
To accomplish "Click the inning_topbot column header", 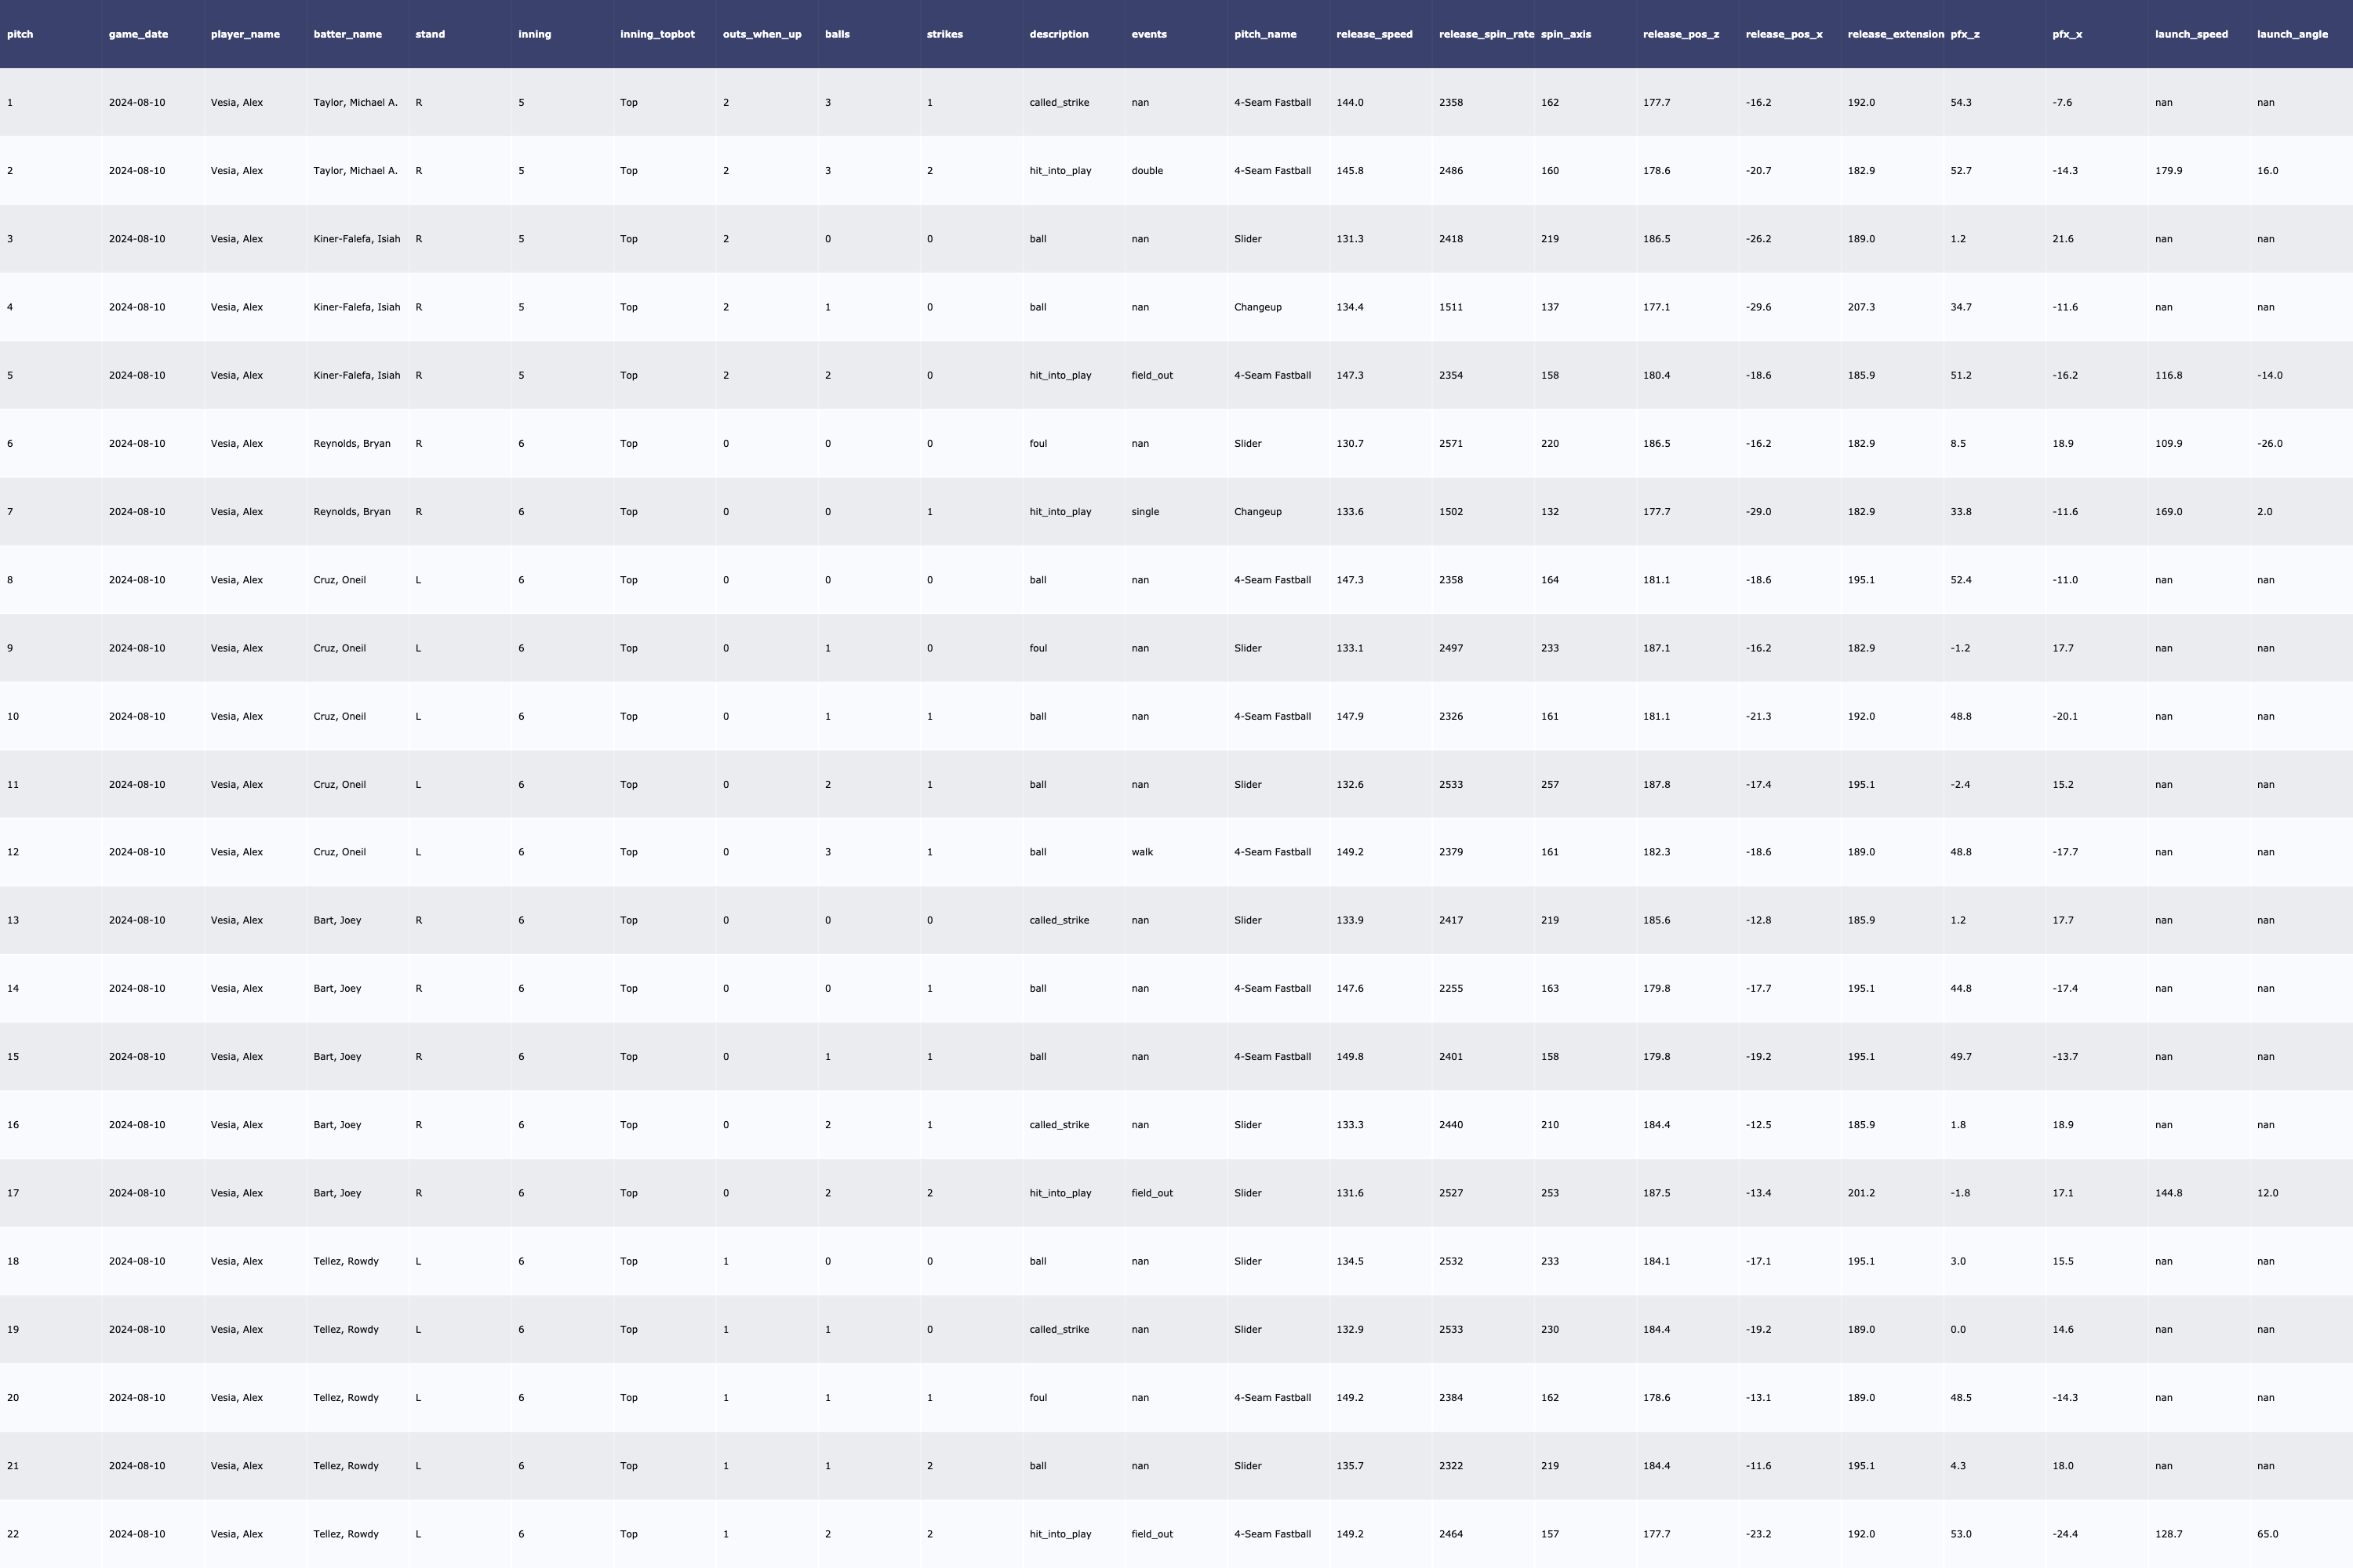I will 657,34.
